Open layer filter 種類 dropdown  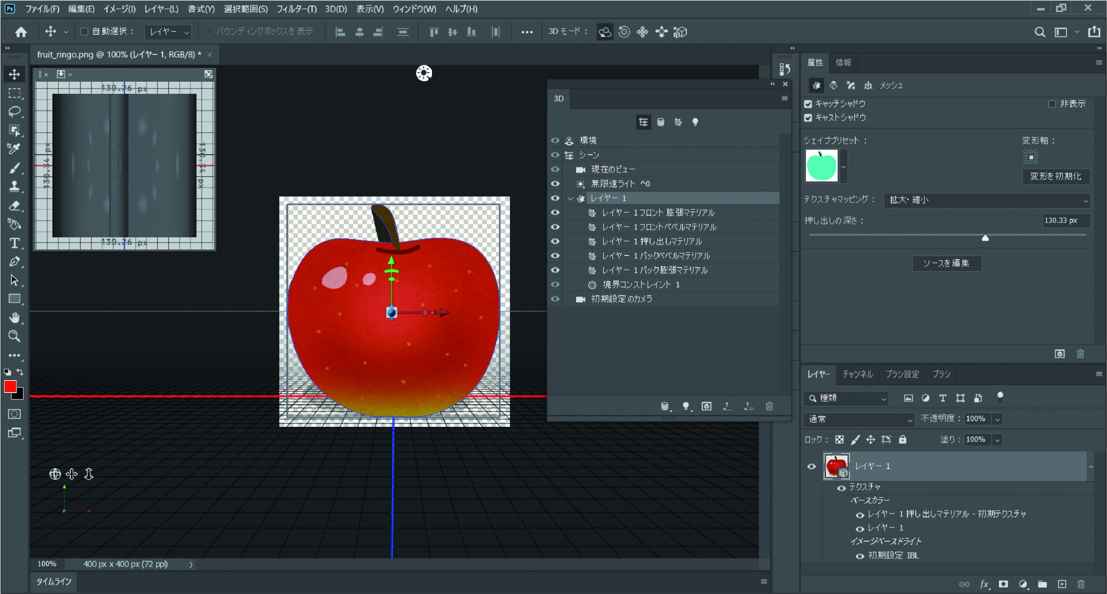(846, 398)
